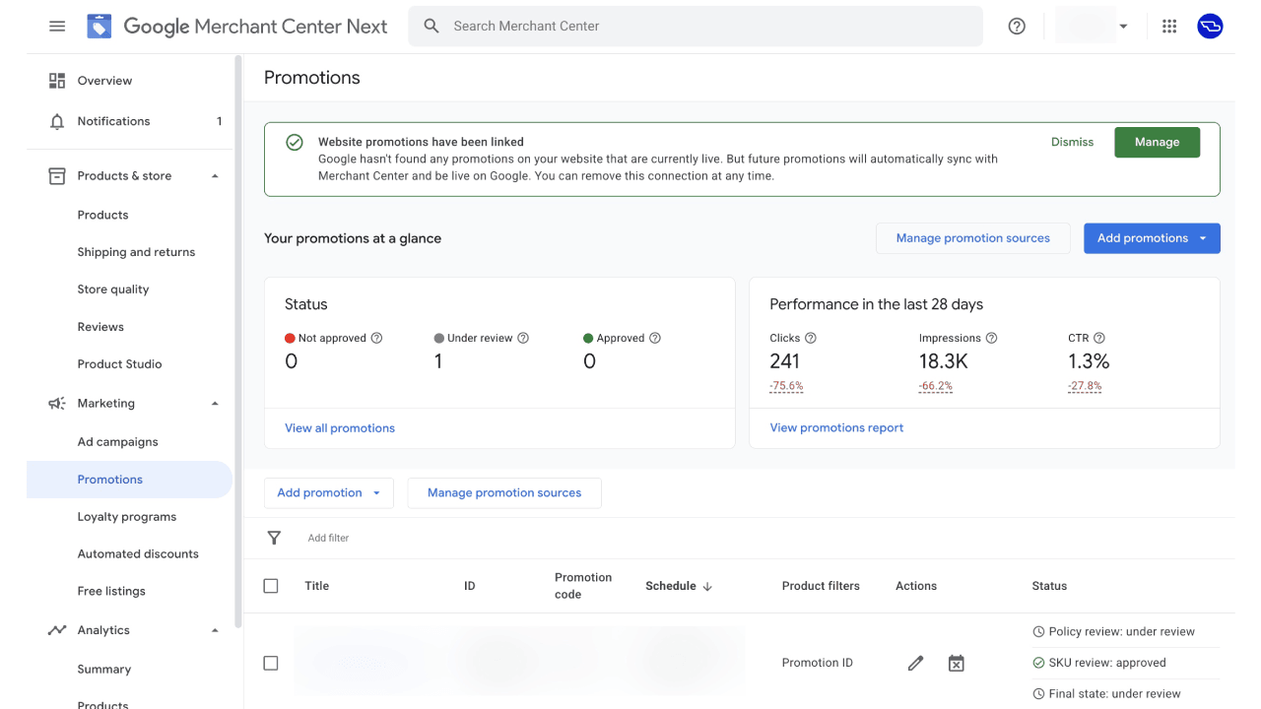Screen dimensions: 1261x709
Task: Click the end promotion calendar icon
Action: point(956,664)
